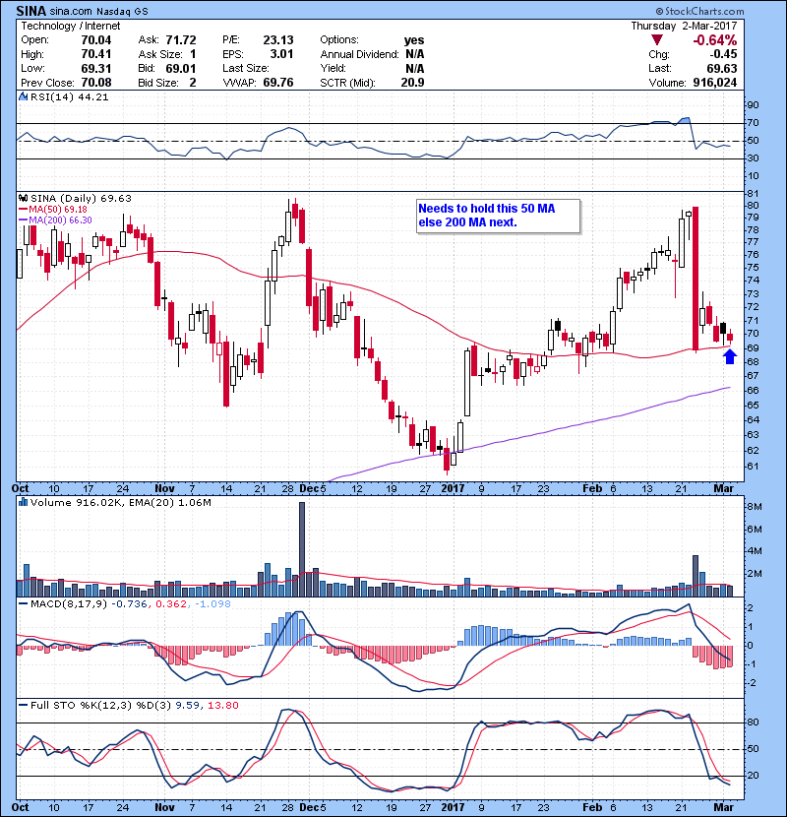
Task: Click the Bid Size value 2
Action: (193, 83)
